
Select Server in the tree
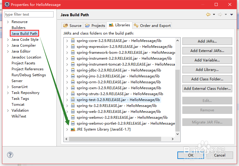point(17,81)
